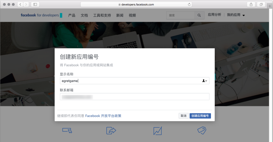Click the cursor-pointing-box icon below dialog

67,131
